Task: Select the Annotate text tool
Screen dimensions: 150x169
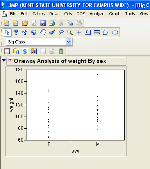Action: (87, 32)
